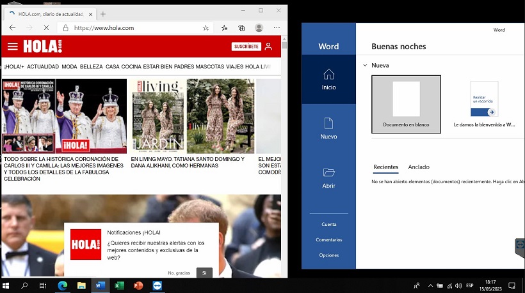The height and width of the screenshot is (293, 525).
Task: Open a new browser tab
Action: click(x=103, y=14)
